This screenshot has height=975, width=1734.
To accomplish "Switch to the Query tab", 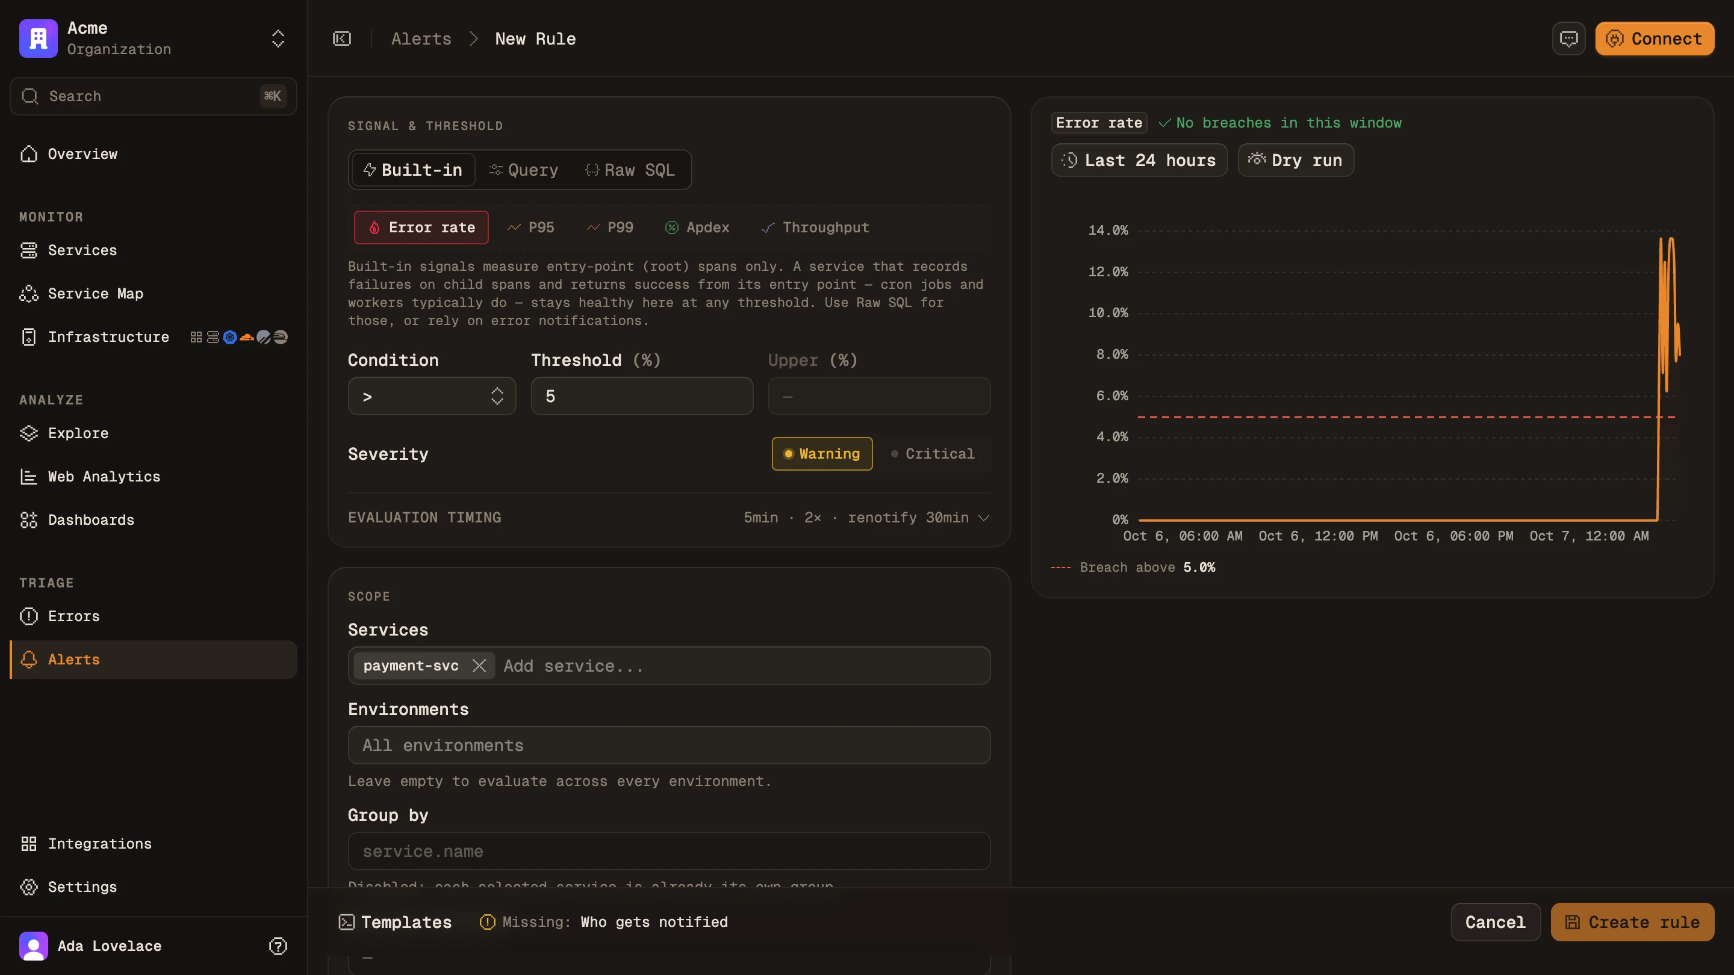I will 524,170.
